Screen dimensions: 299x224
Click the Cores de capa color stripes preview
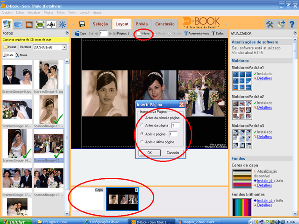point(242,178)
